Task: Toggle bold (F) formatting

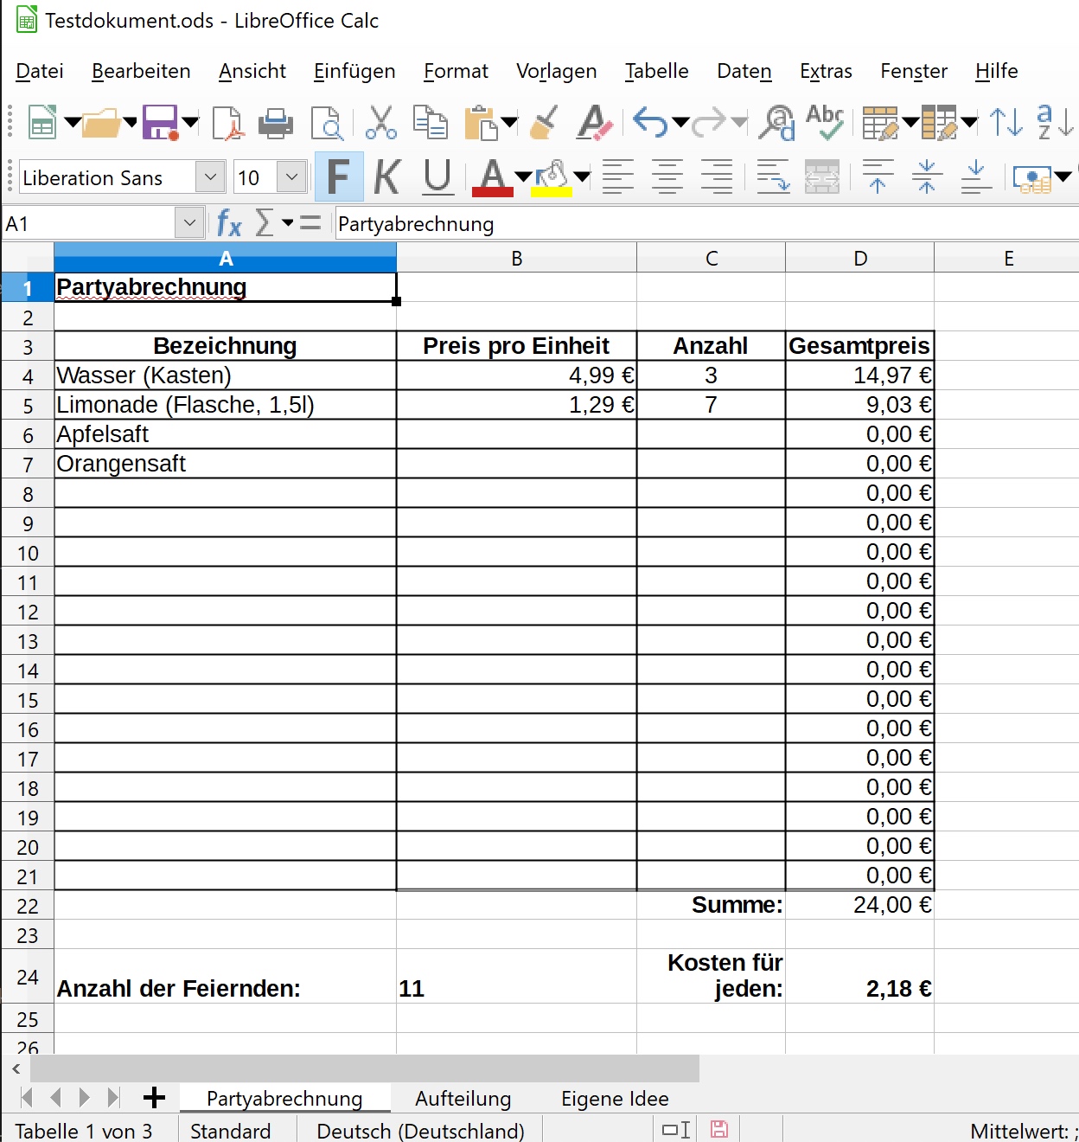Action: tap(338, 177)
